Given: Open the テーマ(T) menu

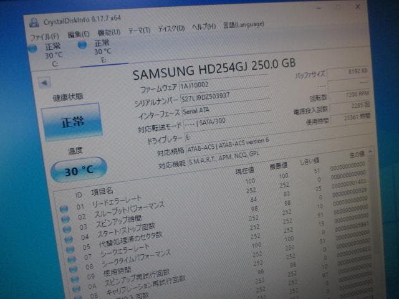Looking at the screenshot, I should 139,31.
